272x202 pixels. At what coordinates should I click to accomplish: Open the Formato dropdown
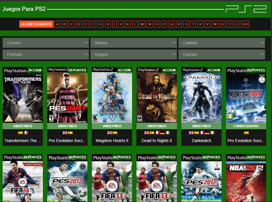click(46, 54)
